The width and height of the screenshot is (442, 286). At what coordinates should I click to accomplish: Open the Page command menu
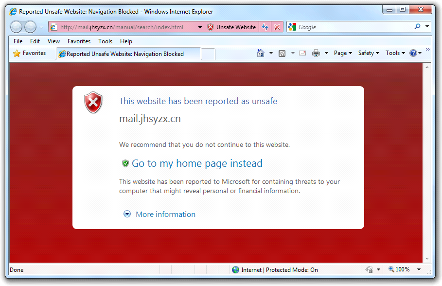[343, 53]
